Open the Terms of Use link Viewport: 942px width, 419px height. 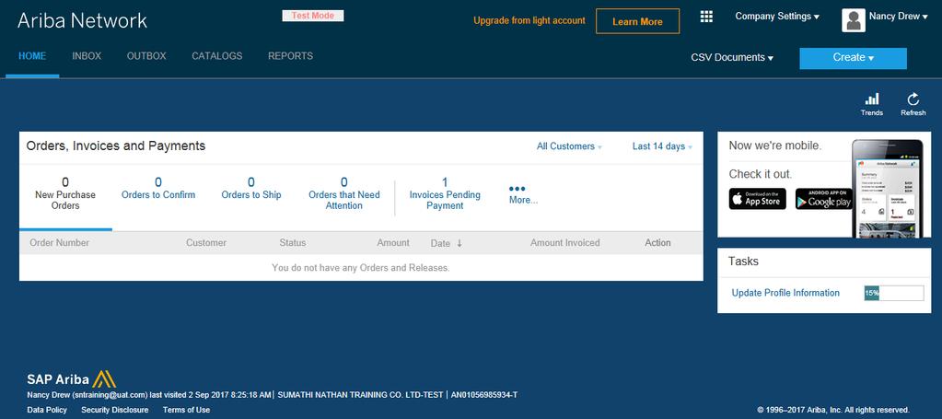tap(186, 410)
